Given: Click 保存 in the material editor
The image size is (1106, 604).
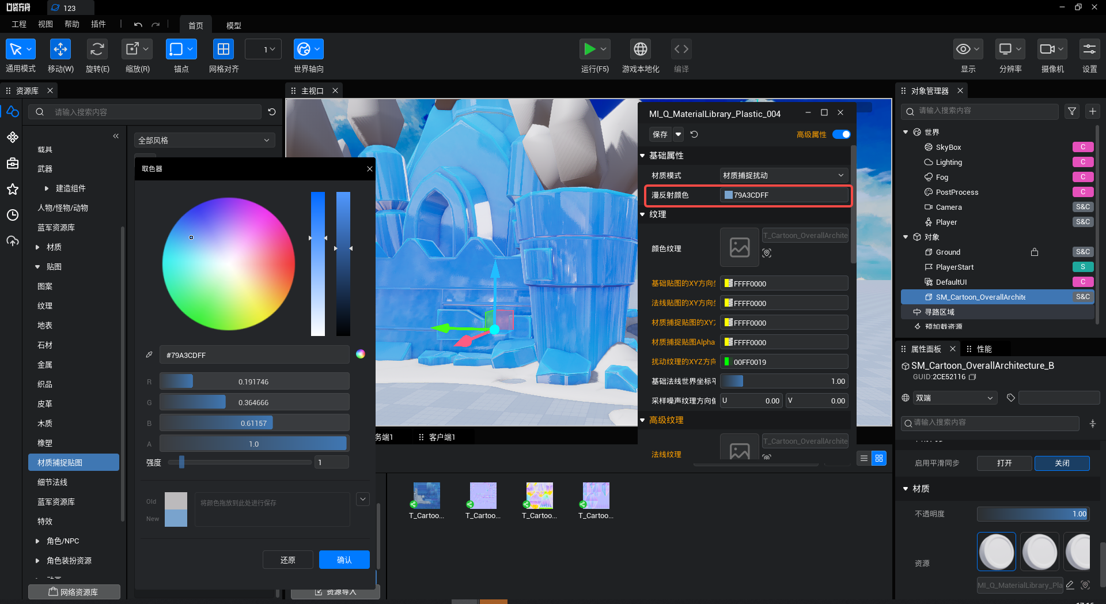Looking at the screenshot, I should (x=660, y=134).
